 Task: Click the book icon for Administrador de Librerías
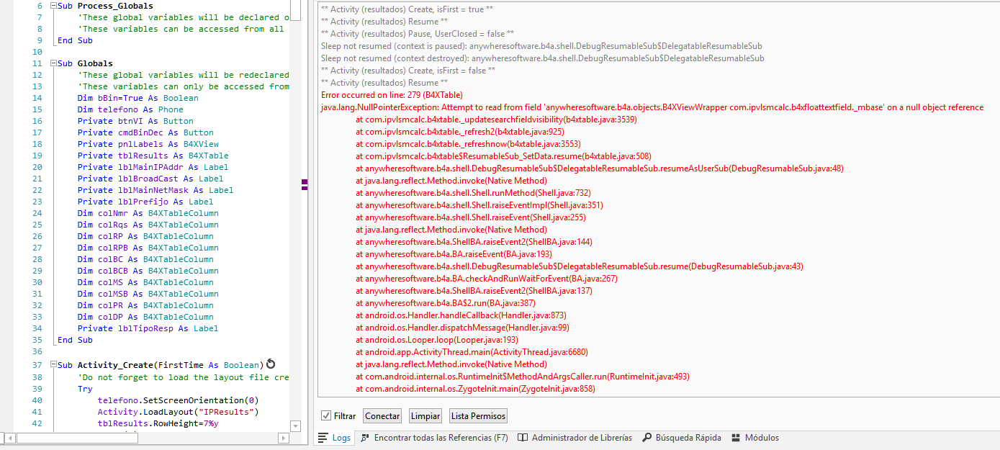tap(523, 438)
